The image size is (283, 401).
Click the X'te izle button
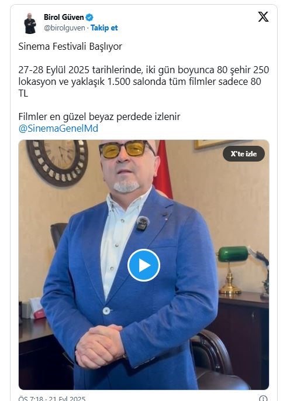[x=244, y=154]
